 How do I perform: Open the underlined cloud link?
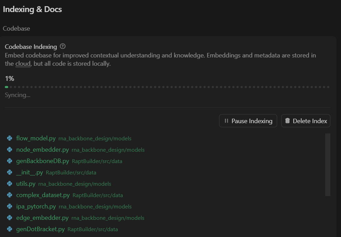point(23,64)
